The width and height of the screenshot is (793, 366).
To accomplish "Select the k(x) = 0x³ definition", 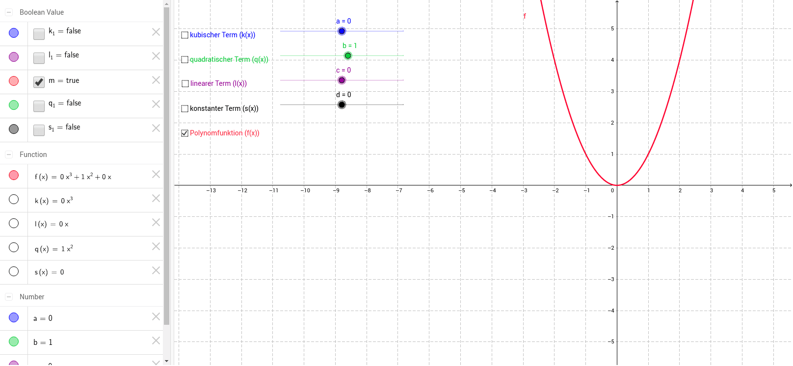I will click(54, 201).
